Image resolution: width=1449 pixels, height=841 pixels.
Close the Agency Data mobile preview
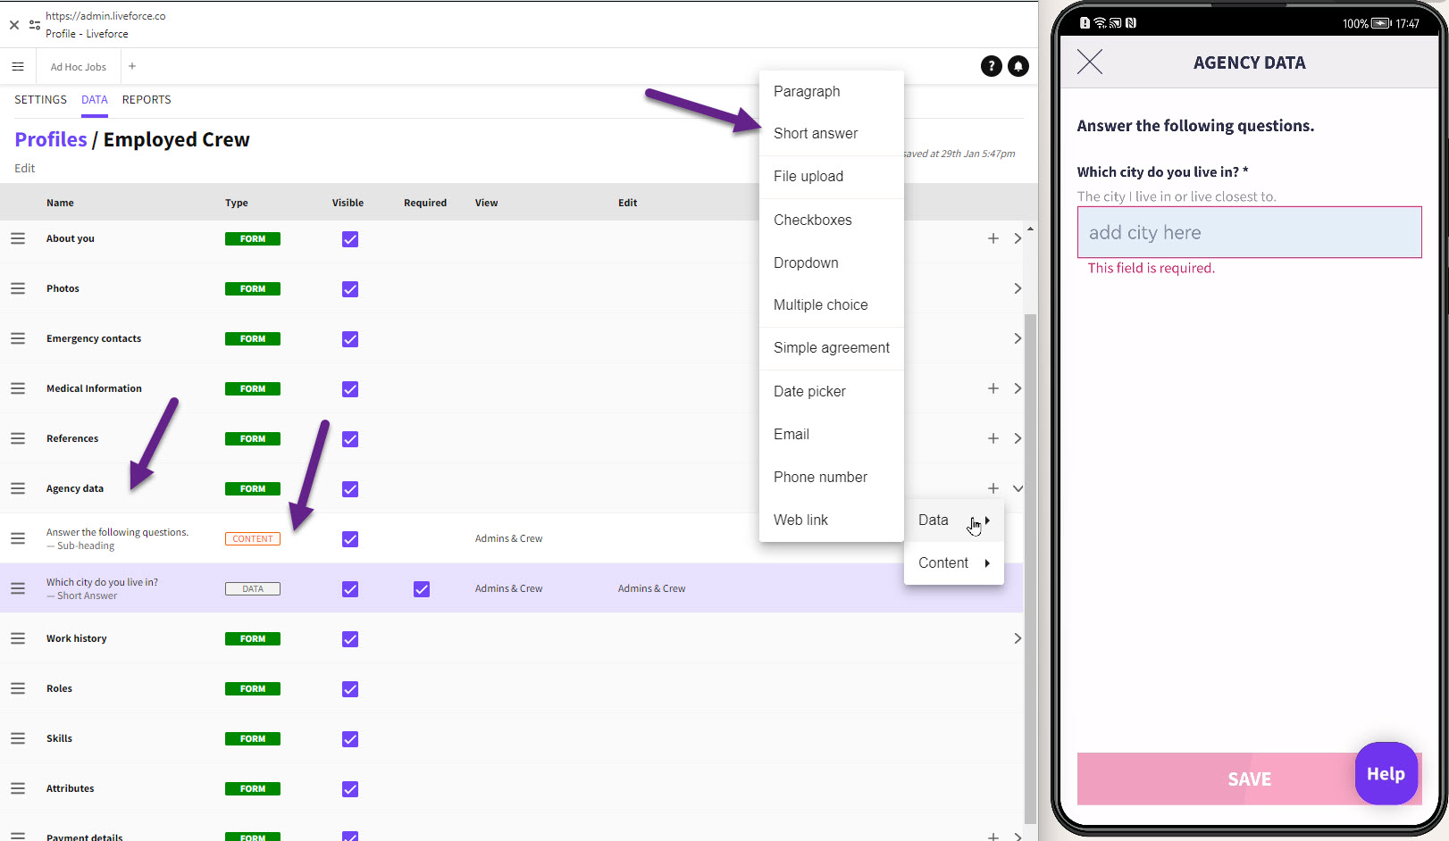1089,62
